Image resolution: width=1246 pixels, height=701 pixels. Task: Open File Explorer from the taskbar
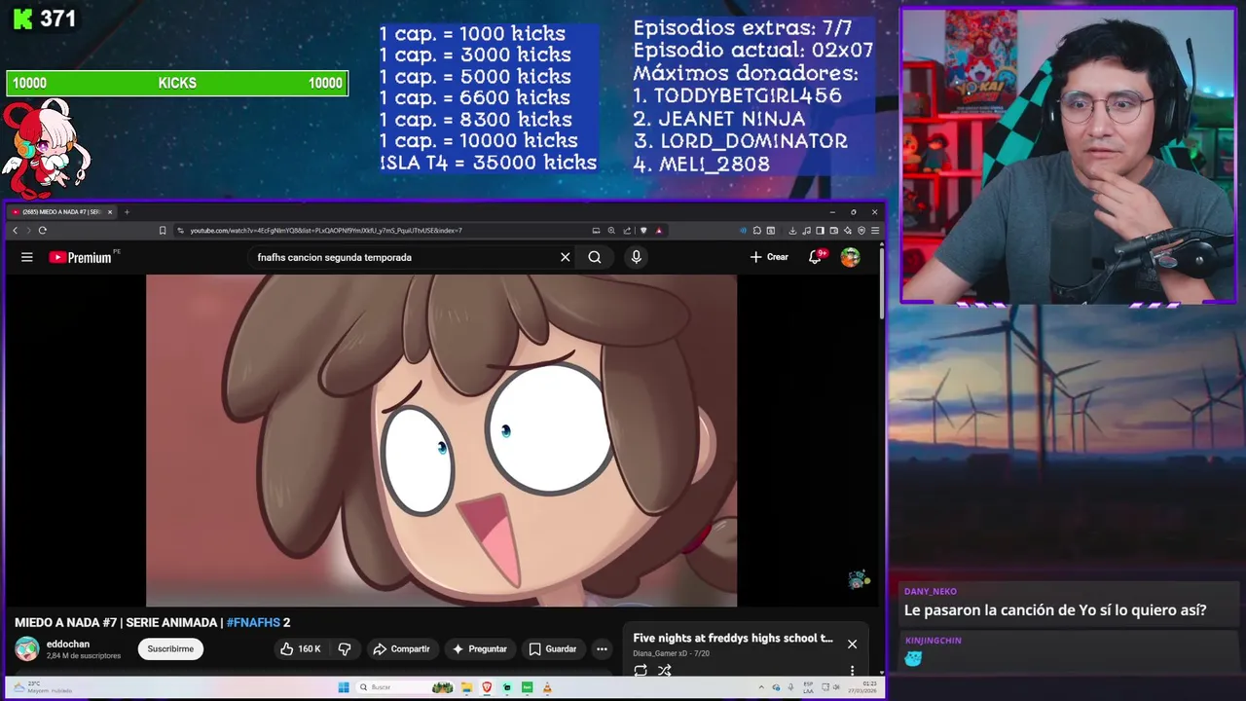click(466, 687)
